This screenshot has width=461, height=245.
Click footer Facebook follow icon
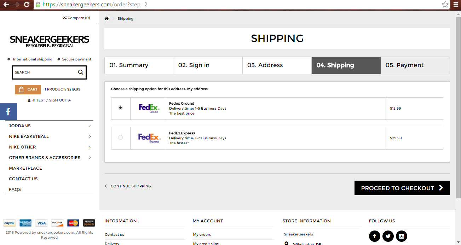point(374,236)
